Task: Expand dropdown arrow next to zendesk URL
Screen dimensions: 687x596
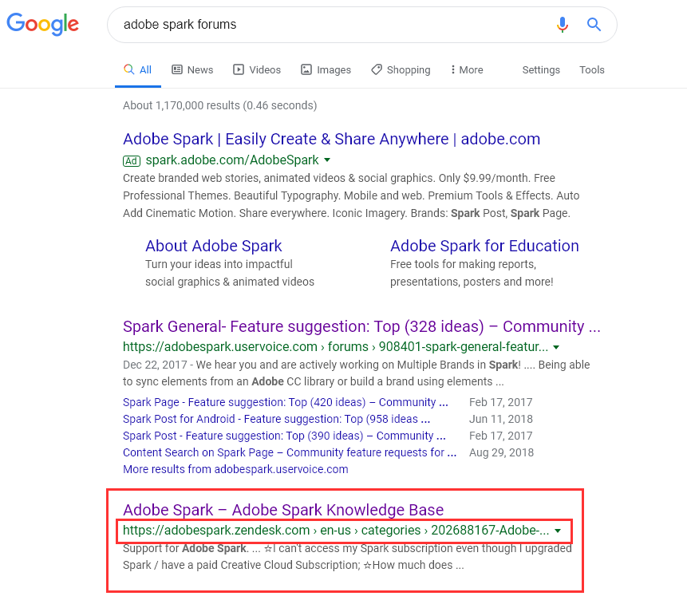Action: point(558,531)
